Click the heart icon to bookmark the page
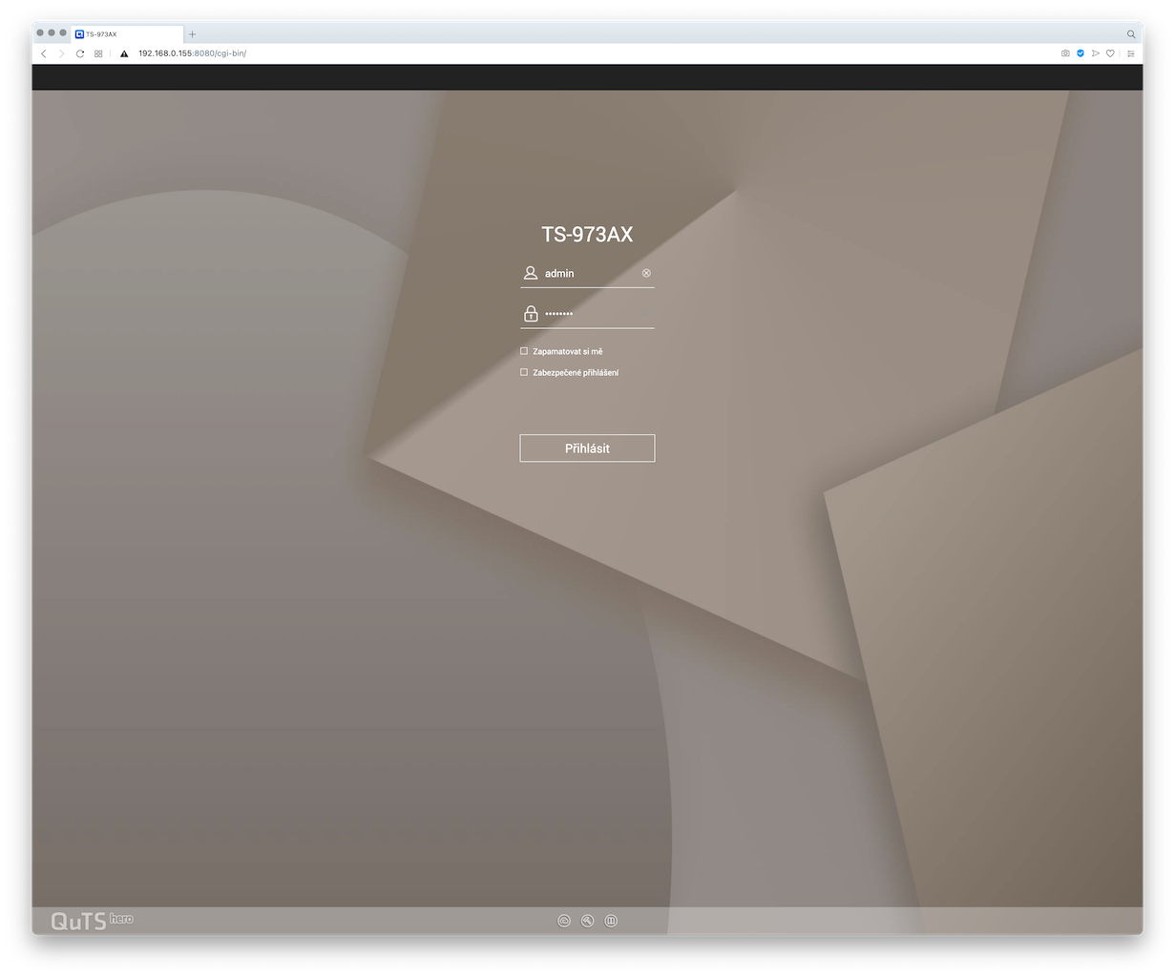Image resolution: width=1175 pixels, height=977 pixels. pos(1110,53)
